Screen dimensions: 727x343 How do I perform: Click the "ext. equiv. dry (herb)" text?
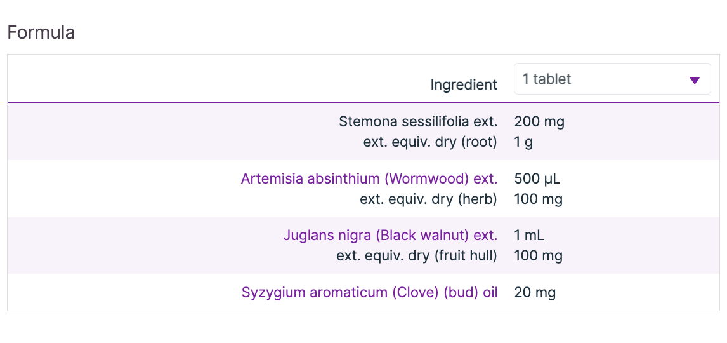[428, 199]
